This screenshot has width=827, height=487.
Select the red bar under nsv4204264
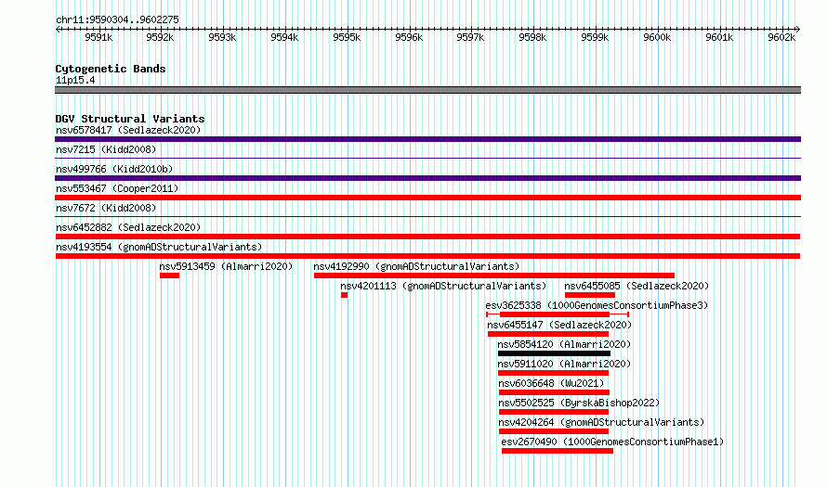(554, 431)
